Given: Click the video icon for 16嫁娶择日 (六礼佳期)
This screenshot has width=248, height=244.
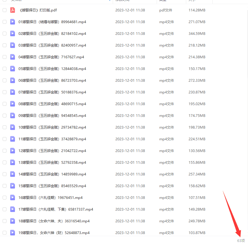Looking at the screenshot, I should click(x=13, y=198).
